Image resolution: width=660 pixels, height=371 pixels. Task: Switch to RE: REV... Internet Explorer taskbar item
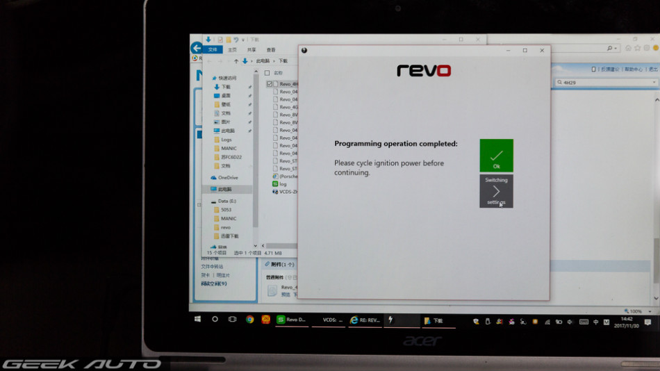(x=365, y=320)
